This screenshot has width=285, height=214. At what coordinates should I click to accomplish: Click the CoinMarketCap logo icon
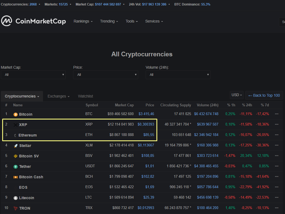click(x=7, y=21)
